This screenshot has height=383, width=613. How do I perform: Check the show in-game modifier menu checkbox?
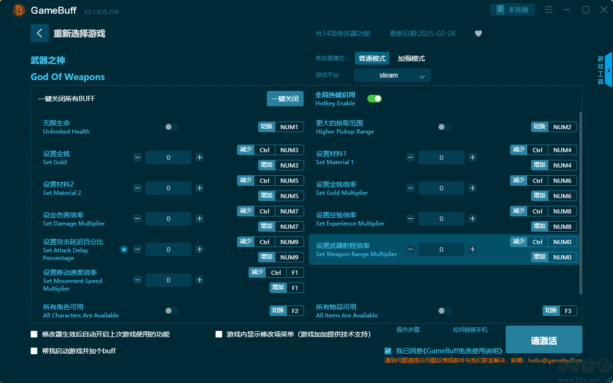point(219,334)
